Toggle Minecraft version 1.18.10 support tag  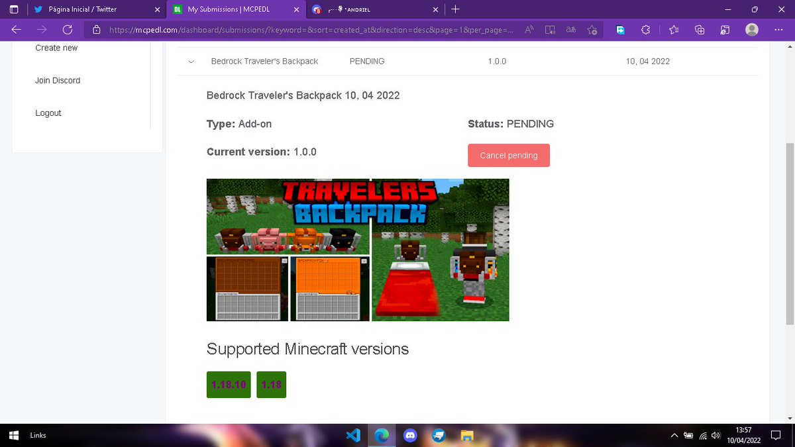tap(228, 384)
